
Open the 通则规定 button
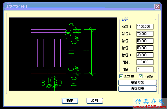click(x=137, y=89)
